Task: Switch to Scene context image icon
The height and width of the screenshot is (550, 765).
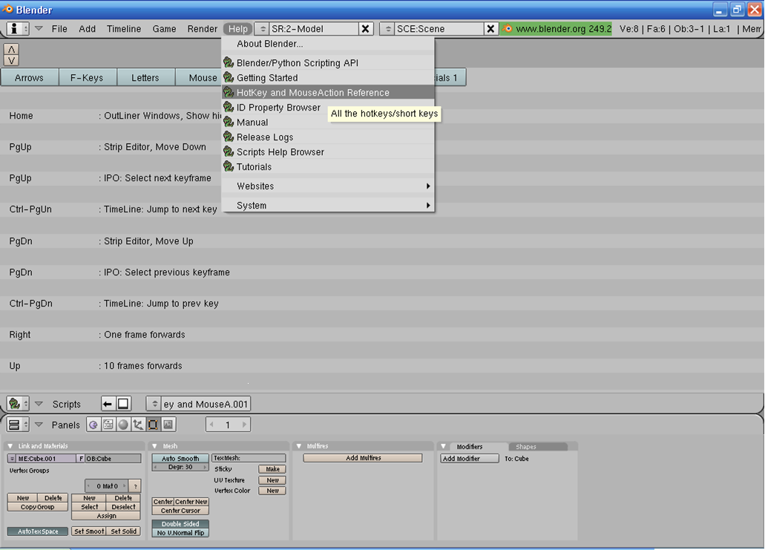Action: pos(168,425)
